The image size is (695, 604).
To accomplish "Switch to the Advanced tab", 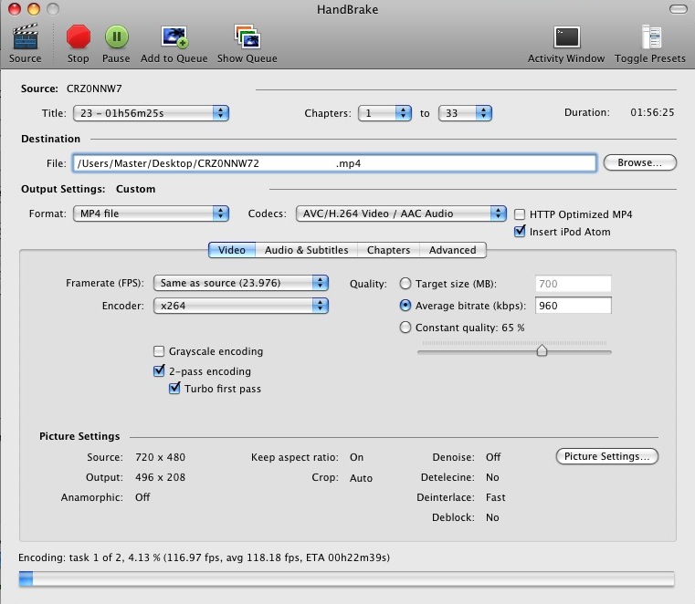I will tap(452, 249).
